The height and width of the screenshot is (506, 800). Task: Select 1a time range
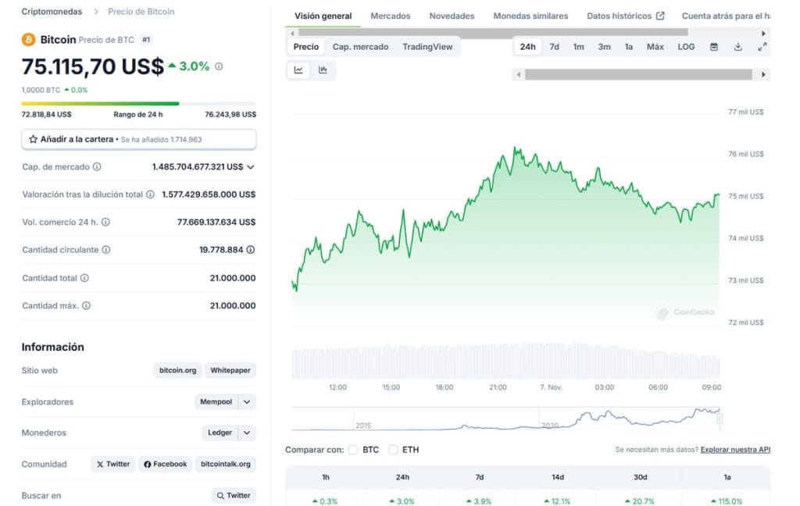coord(629,47)
